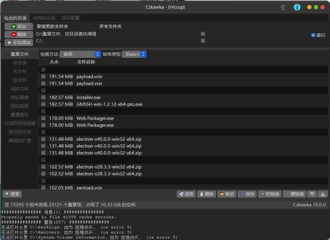330x240 pixels.
Task: Toggle the 递归 recursive checkbox
Action: (x=313, y=35)
